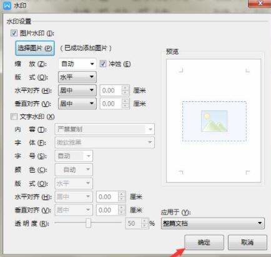
Task: Open picture layout (版式) dropdown set to 水平
Action: click(77, 77)
